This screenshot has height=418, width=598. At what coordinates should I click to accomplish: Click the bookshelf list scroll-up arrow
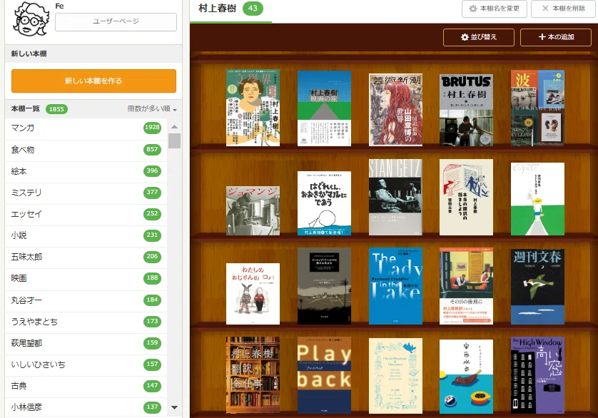[174, 127]
